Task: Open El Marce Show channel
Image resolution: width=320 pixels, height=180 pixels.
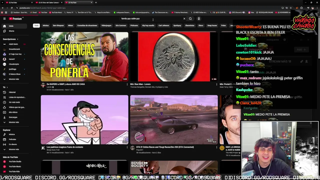Action: [x=14, y=74]
